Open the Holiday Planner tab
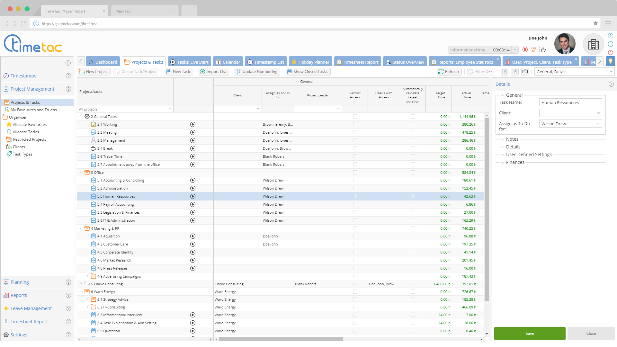The height and width of the screenshot is (347, 617). coord(310,61)
